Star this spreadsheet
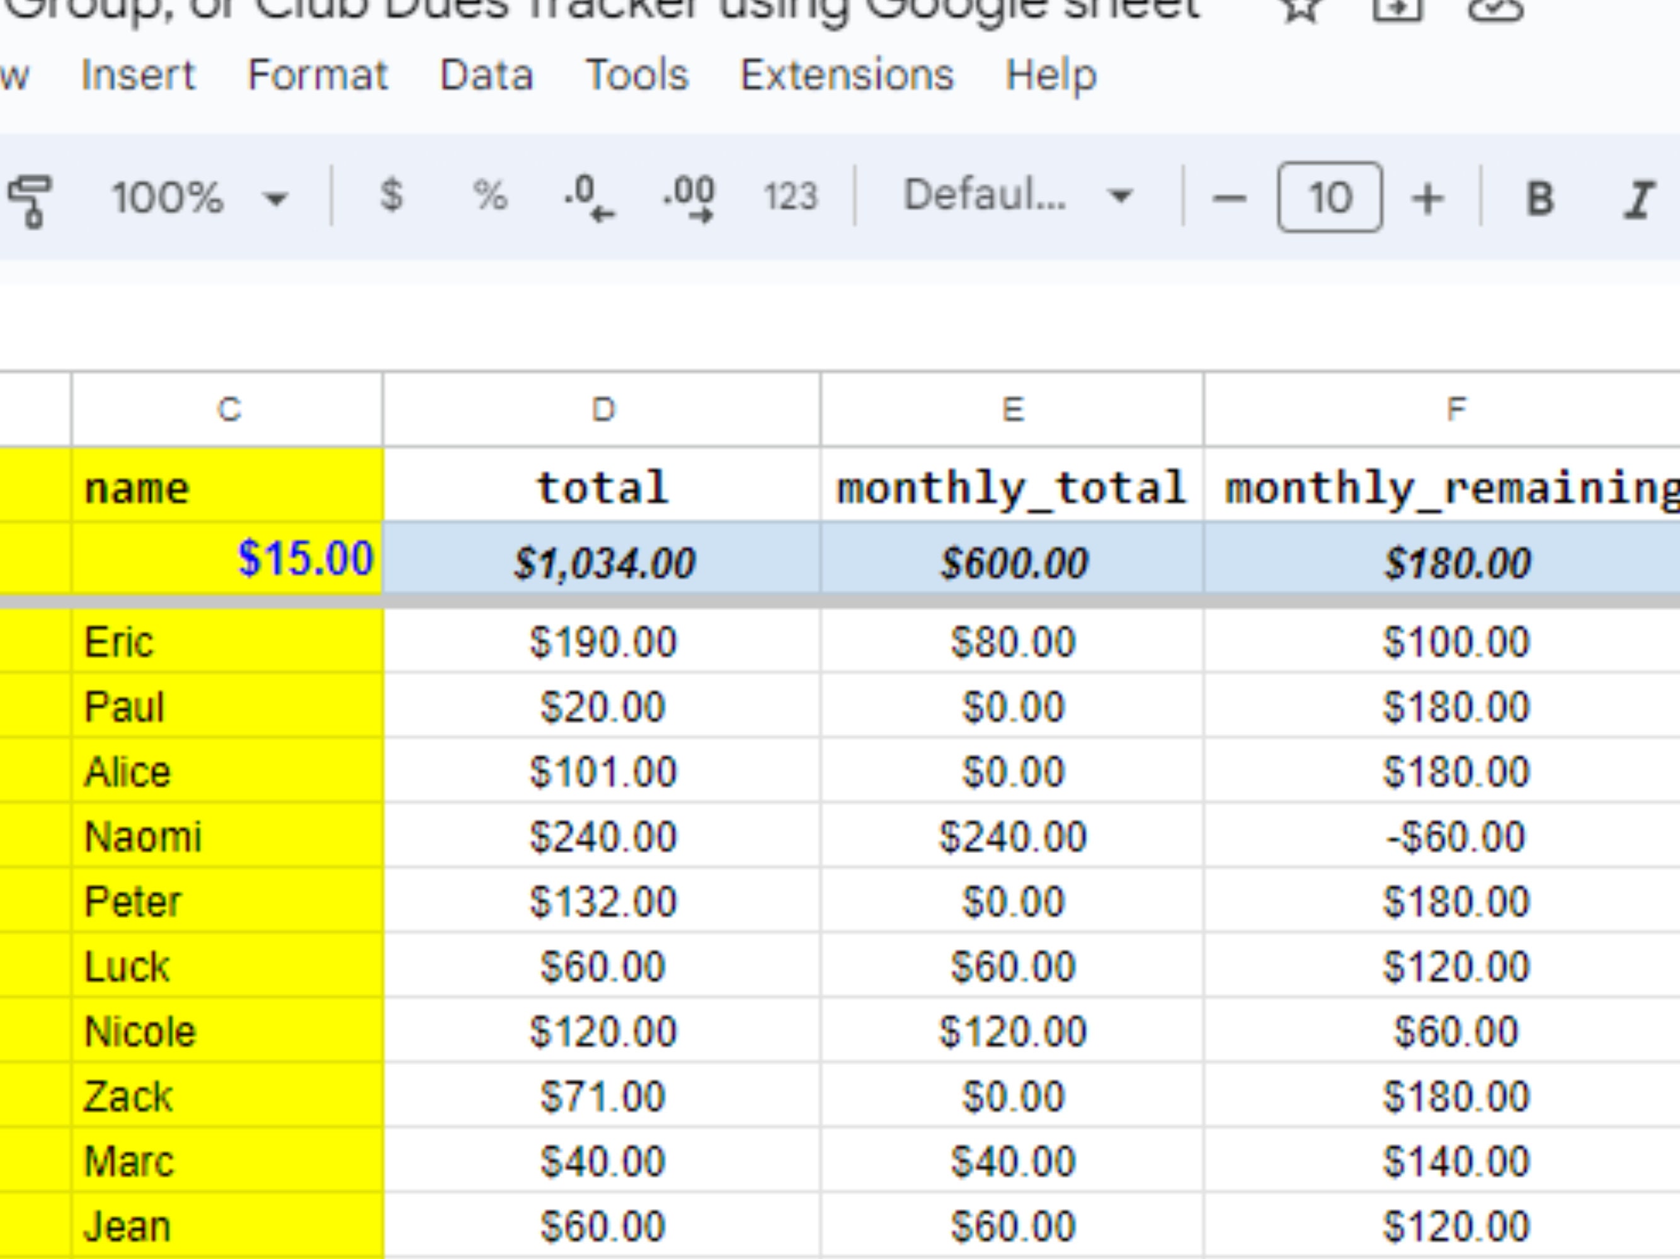 click(x=1300, y=11)
